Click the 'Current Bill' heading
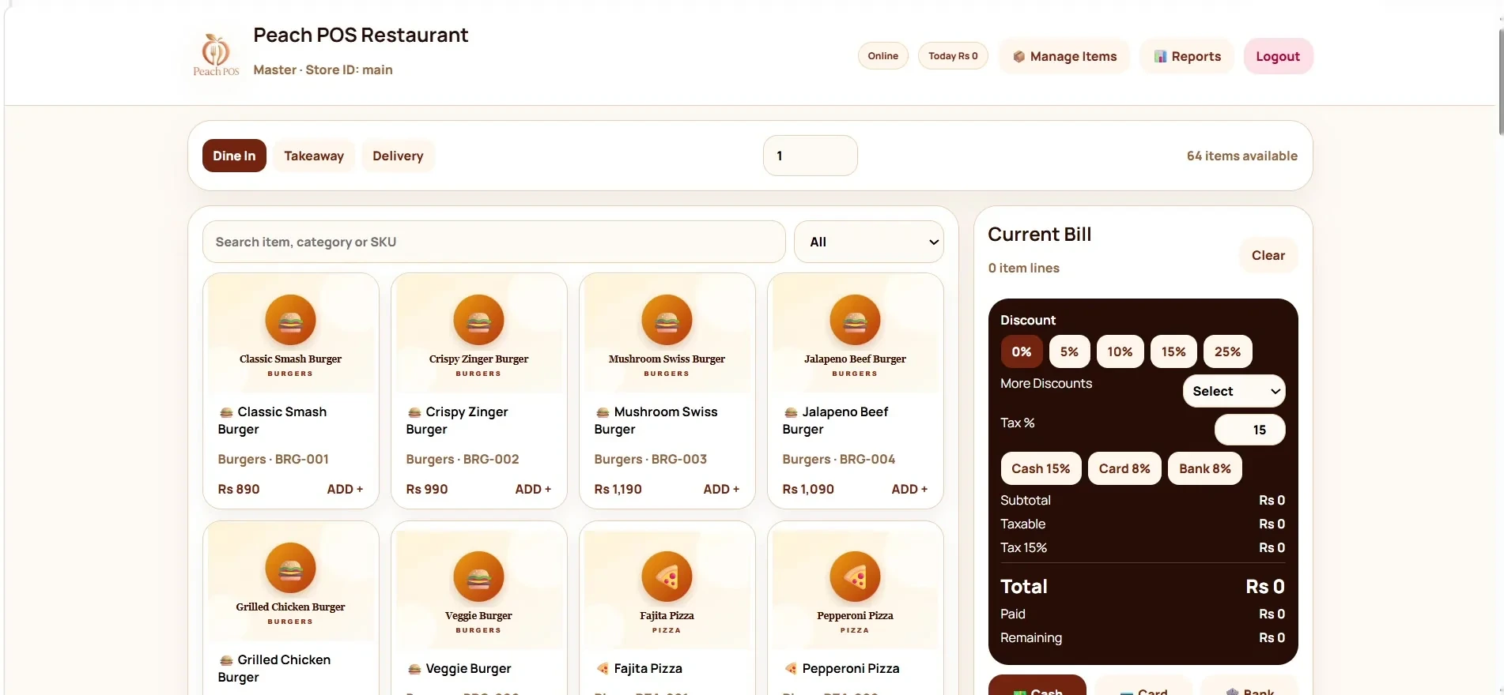 (x=1039, y=234)
